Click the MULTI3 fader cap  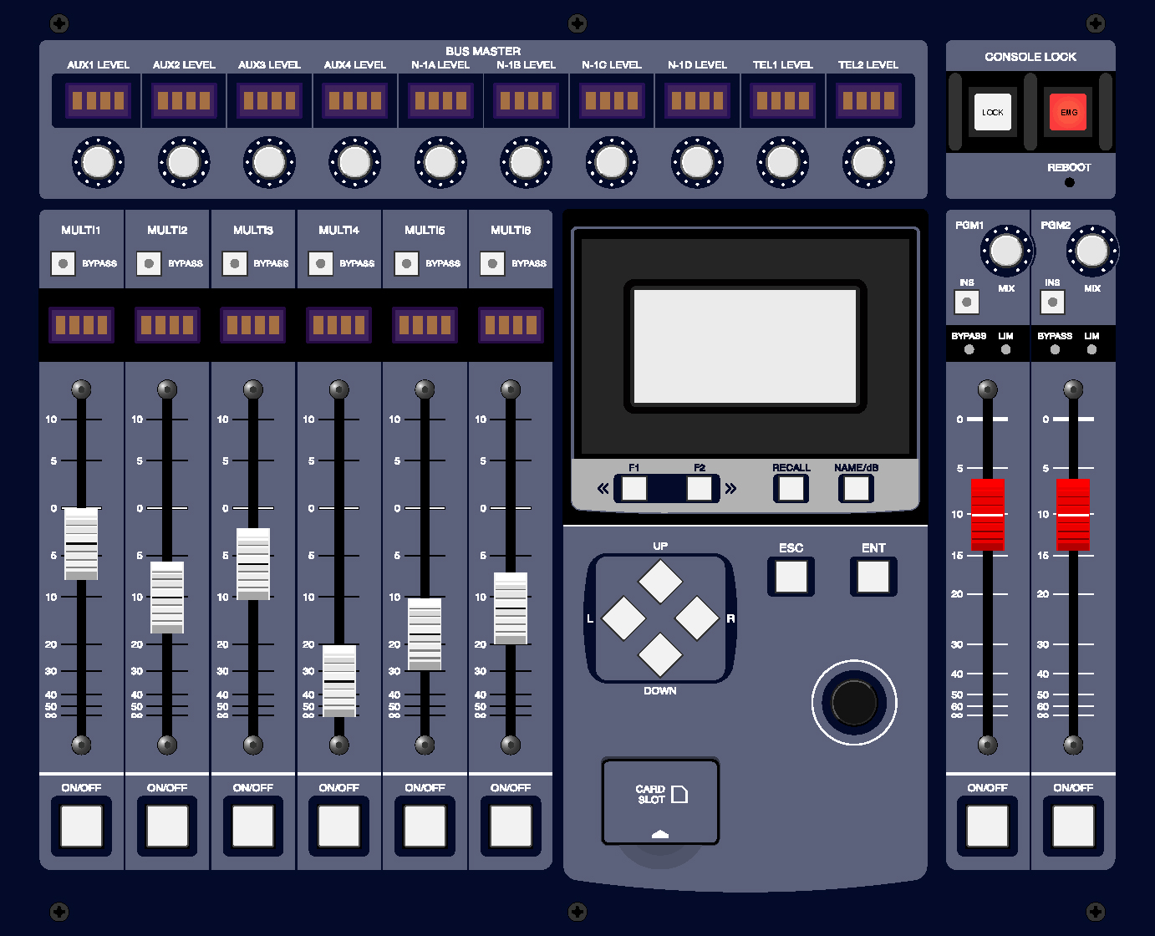coord(253,564)
